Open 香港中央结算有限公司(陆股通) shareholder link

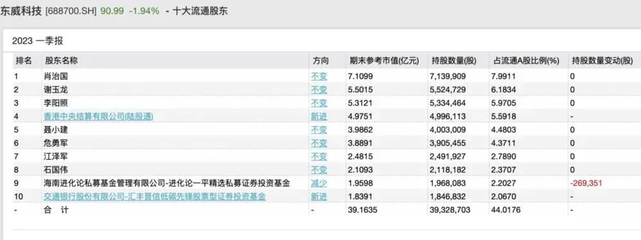tap(99, 117)
